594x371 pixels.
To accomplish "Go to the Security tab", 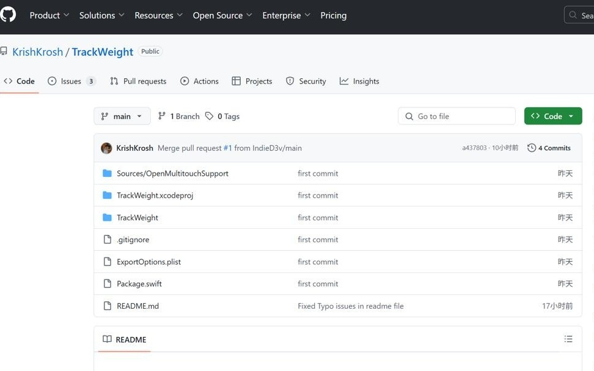I will coord(306,81).
